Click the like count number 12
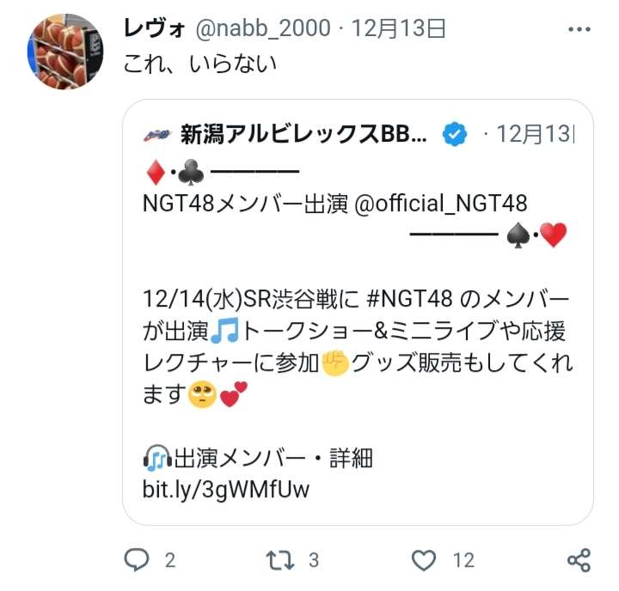619x591 pixels. coord(463,560)
